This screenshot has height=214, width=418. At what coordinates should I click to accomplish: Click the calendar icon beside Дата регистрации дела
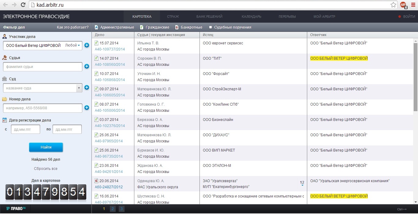click(5, 120)
